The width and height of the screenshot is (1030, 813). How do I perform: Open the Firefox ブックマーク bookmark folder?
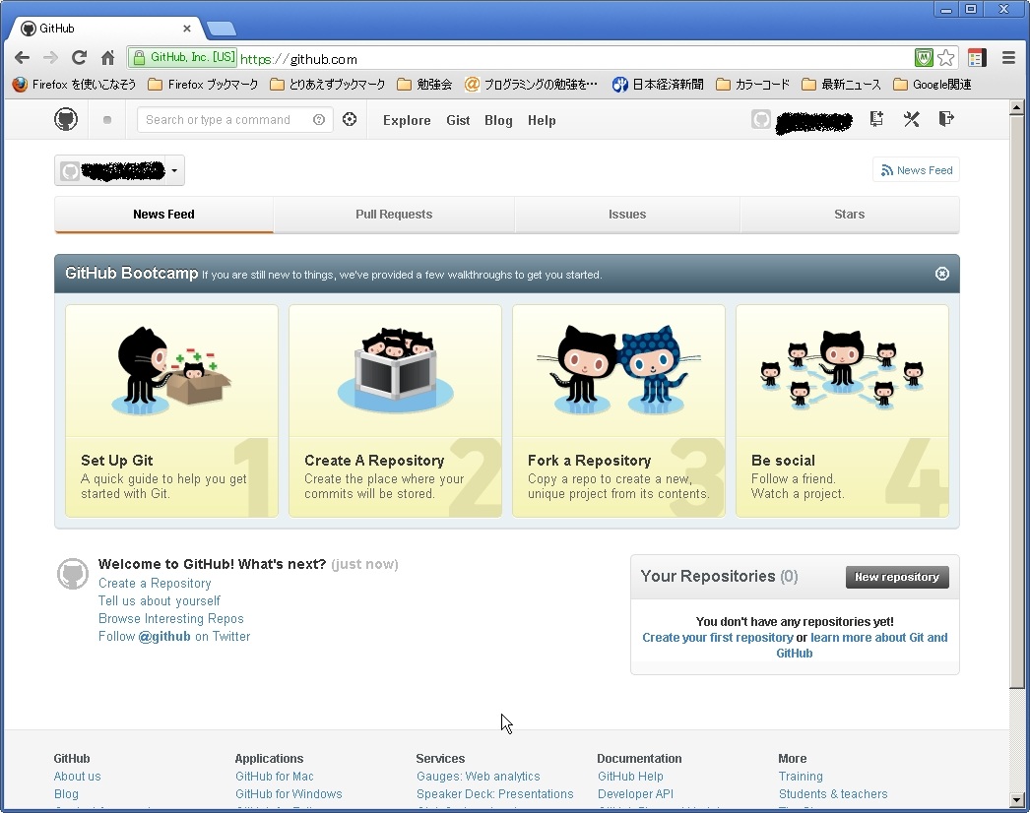[204, 84]
